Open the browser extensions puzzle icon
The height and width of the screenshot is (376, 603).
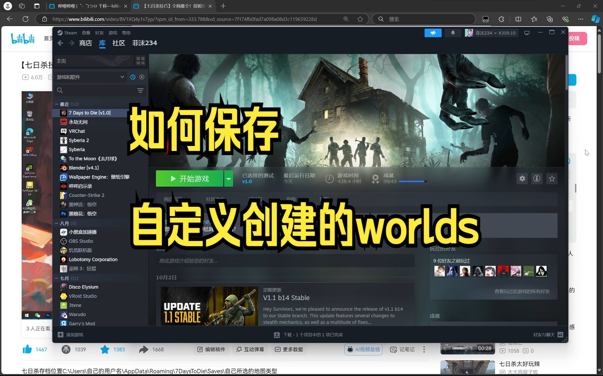(501, 19)
